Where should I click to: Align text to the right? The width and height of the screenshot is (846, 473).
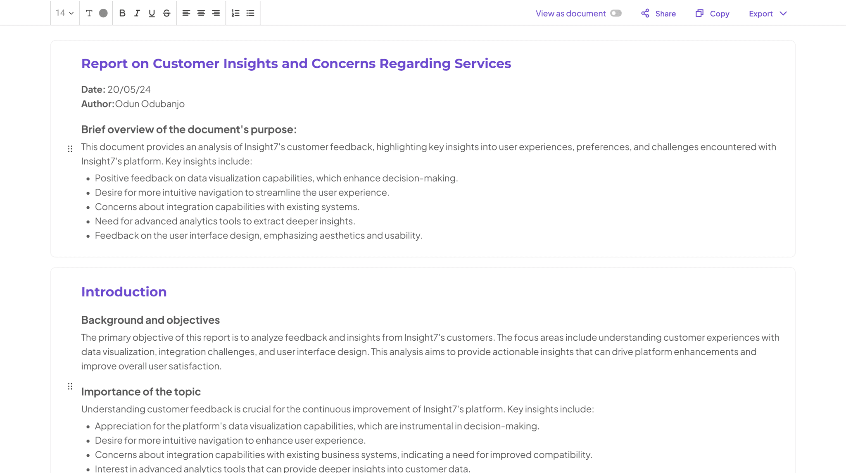(215, 13)
